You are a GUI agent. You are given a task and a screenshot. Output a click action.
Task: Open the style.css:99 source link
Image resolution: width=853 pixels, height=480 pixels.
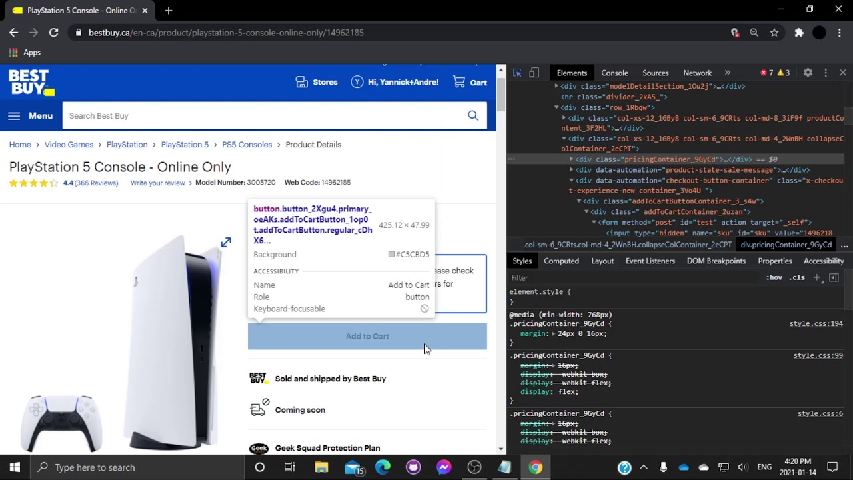point(818,355)
